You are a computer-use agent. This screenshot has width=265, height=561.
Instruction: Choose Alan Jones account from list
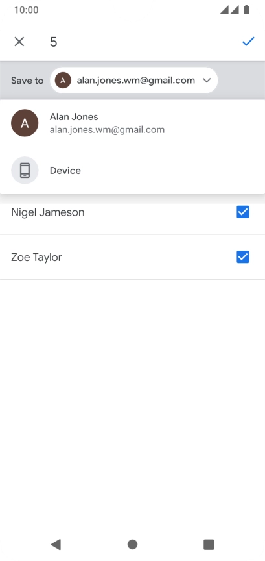click(x=132, y=123)
